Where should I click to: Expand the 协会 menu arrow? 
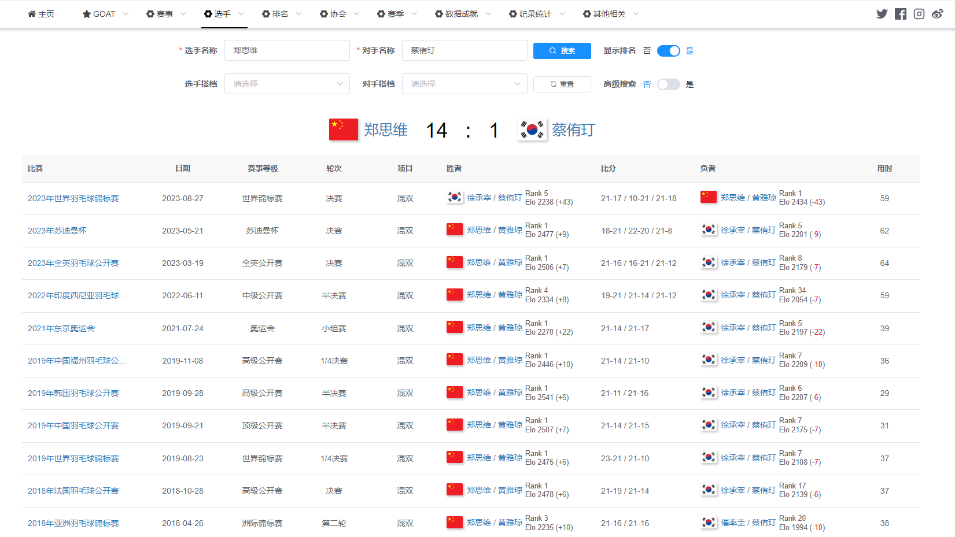[356, 14]
